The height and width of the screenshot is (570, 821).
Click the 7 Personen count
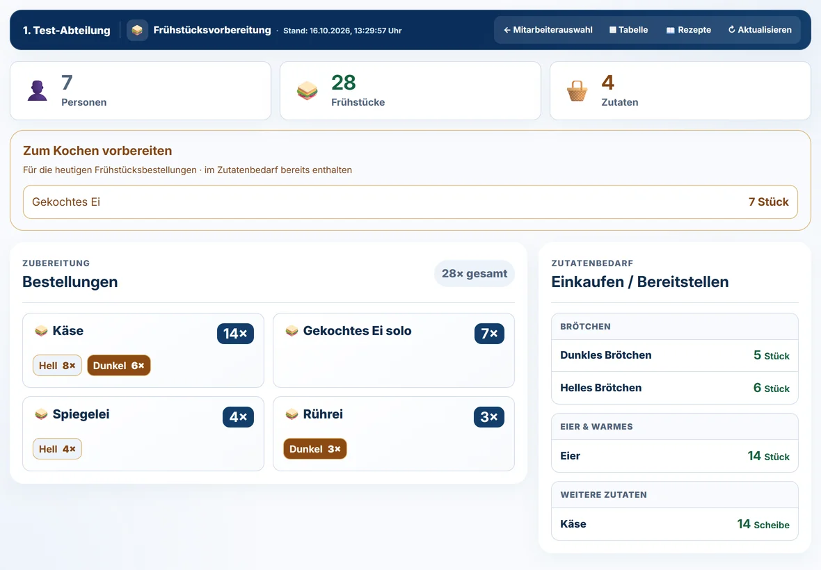click(x=67, y=83)
